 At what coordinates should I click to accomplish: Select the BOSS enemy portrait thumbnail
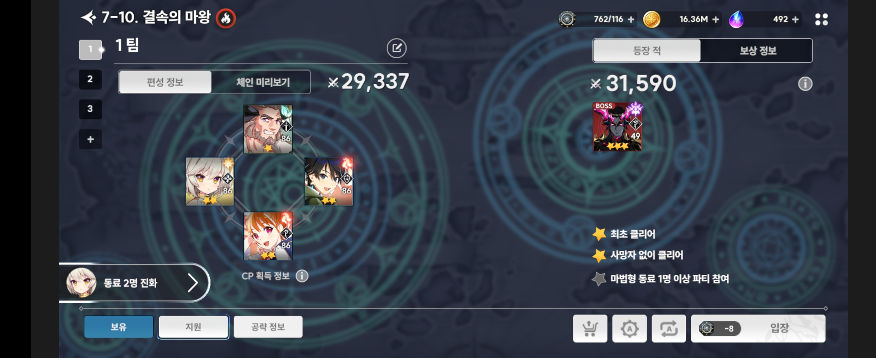click(617, 126)
